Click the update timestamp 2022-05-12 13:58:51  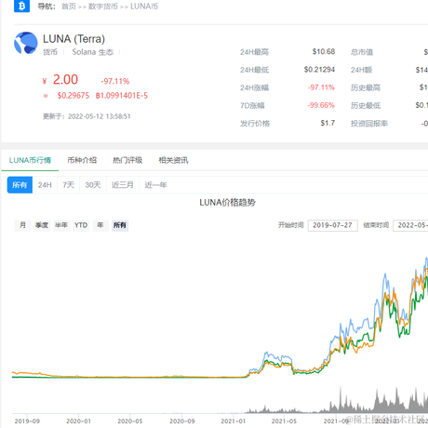click(x=100, y=116)
